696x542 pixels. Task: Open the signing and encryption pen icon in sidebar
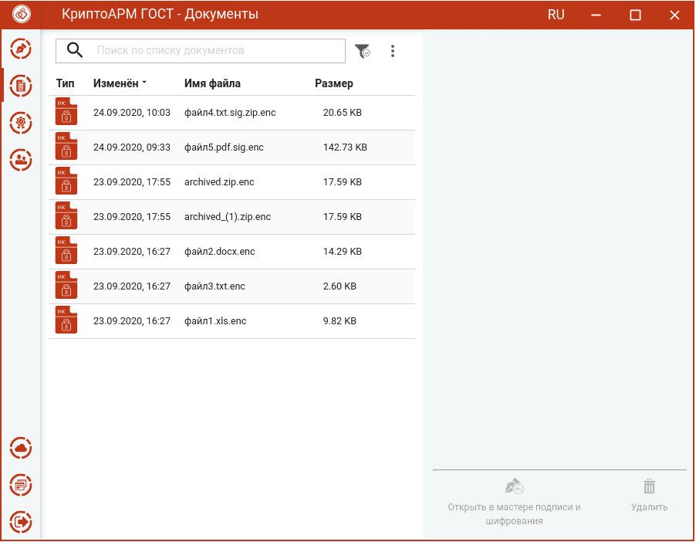point(21,49)
